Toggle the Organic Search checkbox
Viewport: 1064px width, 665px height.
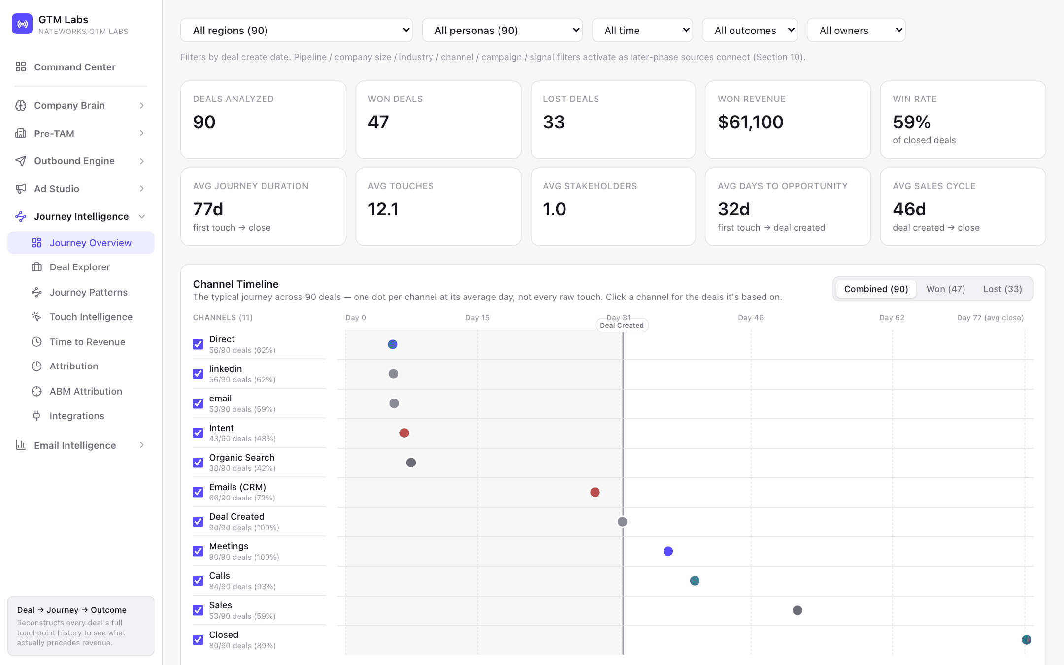coord(198,463)
